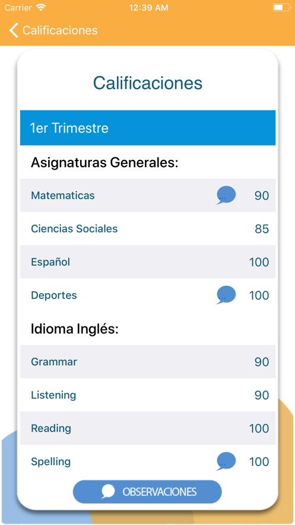Open the Matematicas comment bubble
The width and height of the screenshot is (295, 525).
click(226, 195)
